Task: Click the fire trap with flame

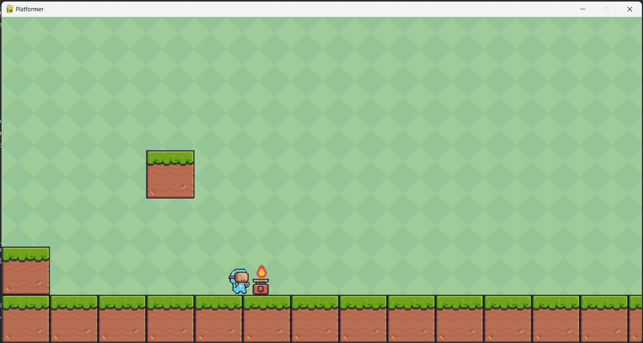Action: click(261, 280)
